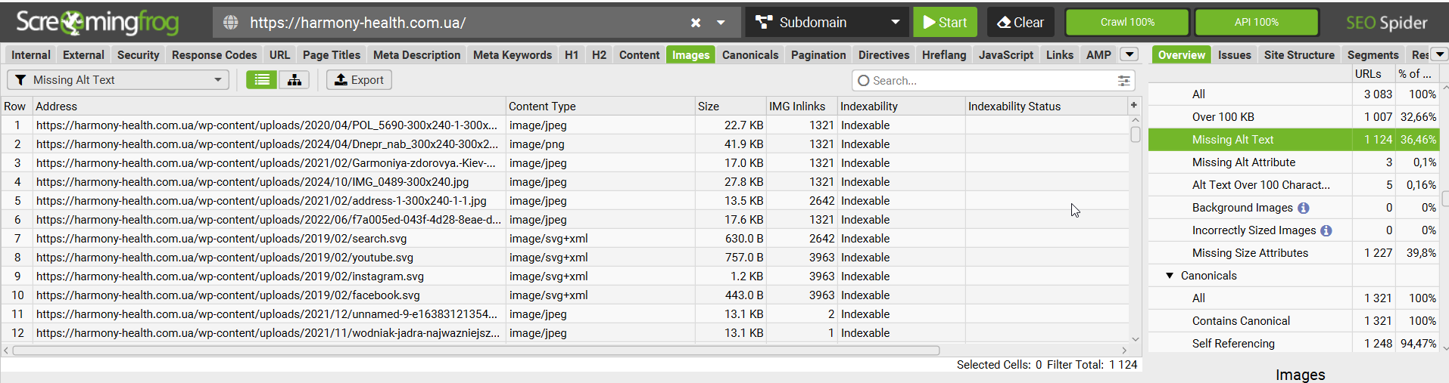Screen dimensions: 1449x383
Task: Select the youtube.svg image row
Action: (x=565, y=257)
